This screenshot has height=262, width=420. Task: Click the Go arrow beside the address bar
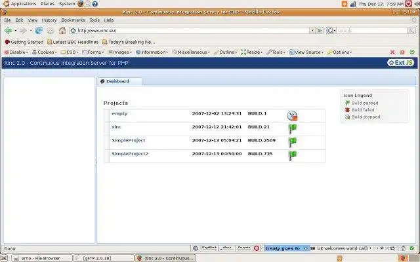click(320, 31)
